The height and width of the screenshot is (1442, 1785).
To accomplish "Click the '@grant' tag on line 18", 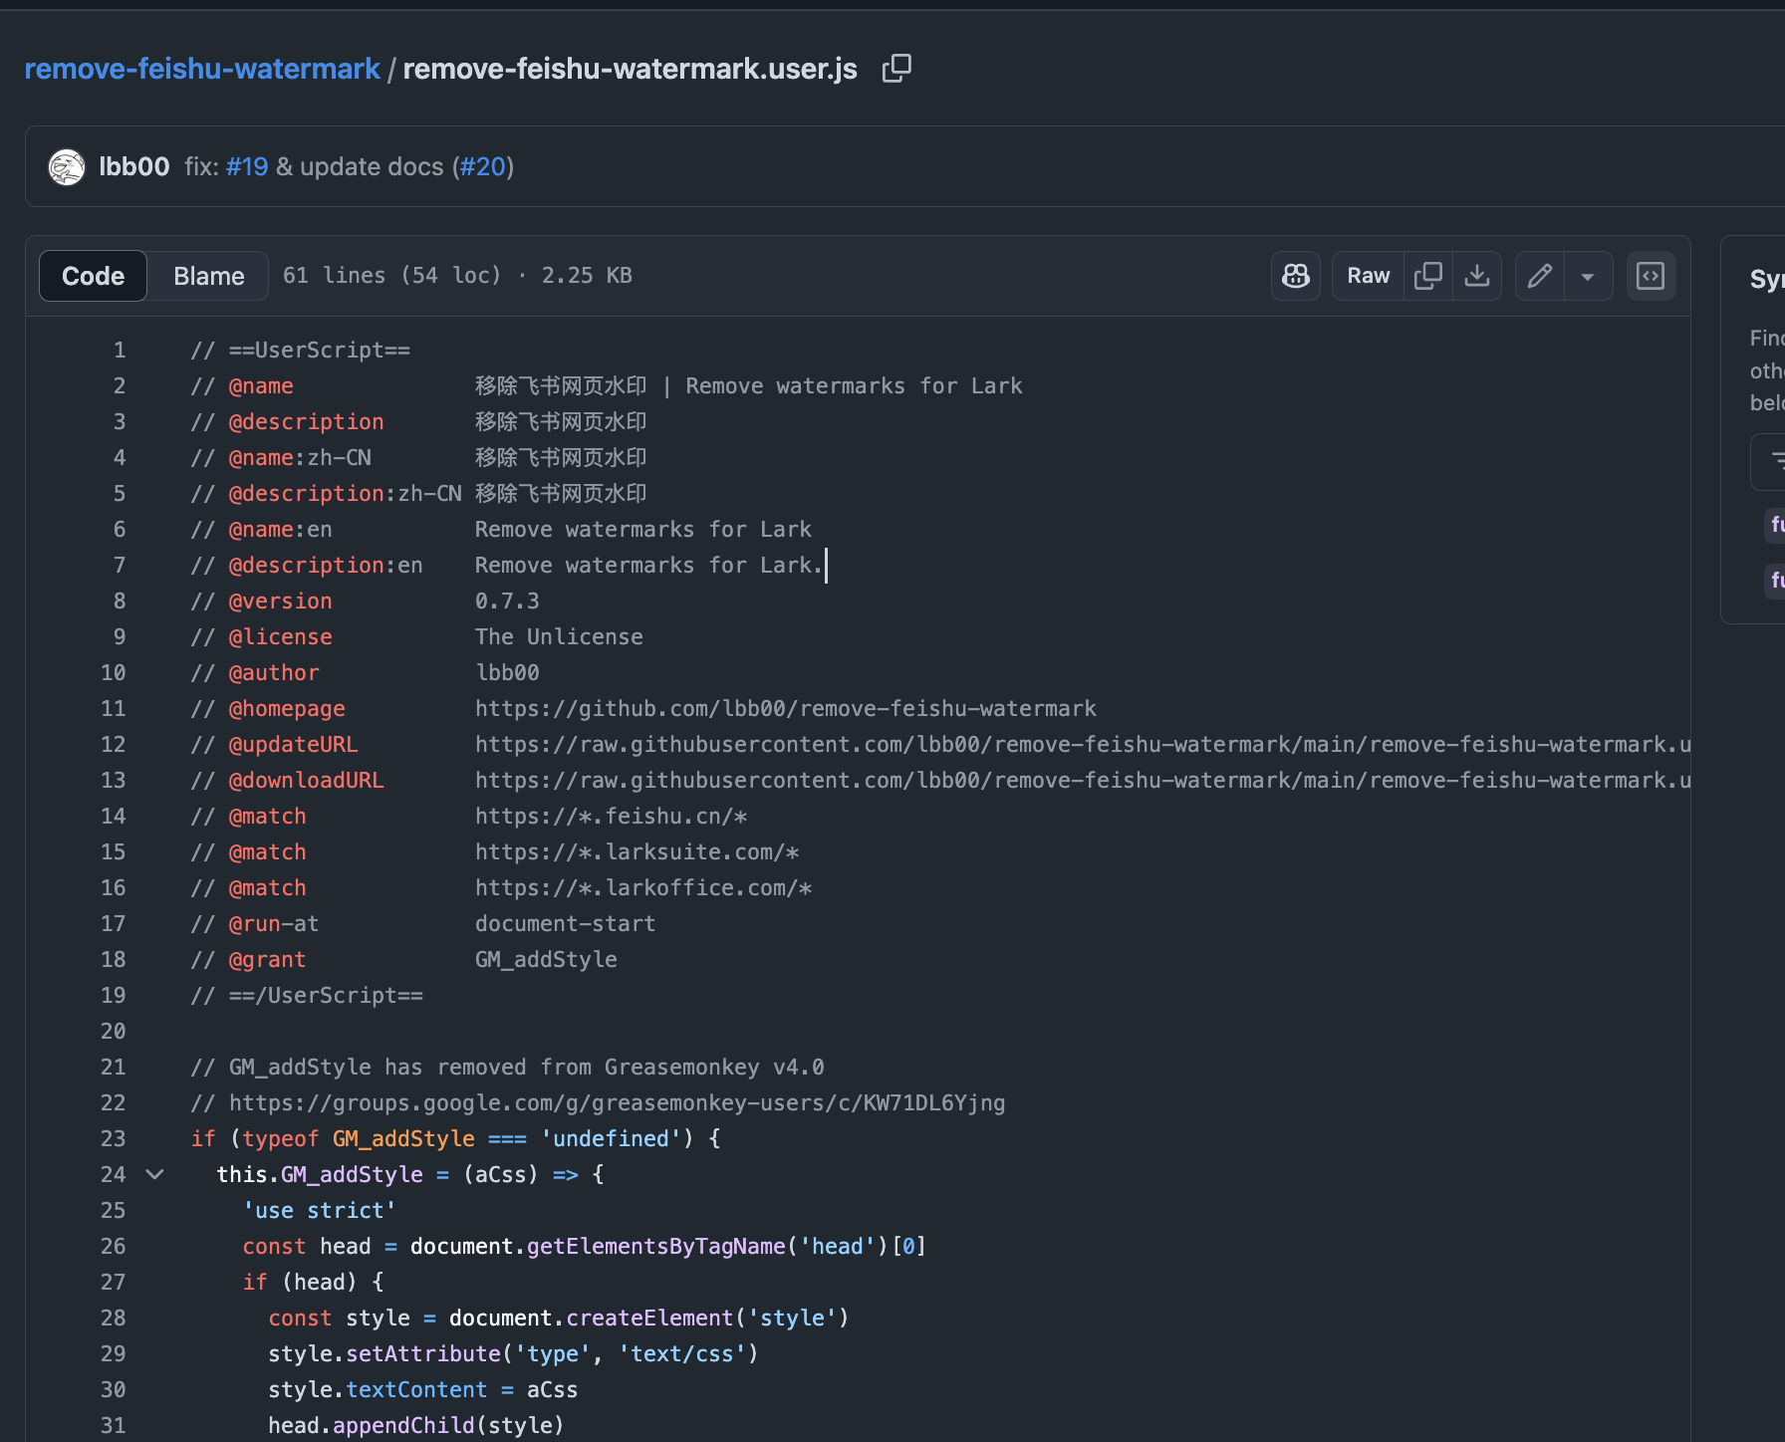I will coord(267,960).
